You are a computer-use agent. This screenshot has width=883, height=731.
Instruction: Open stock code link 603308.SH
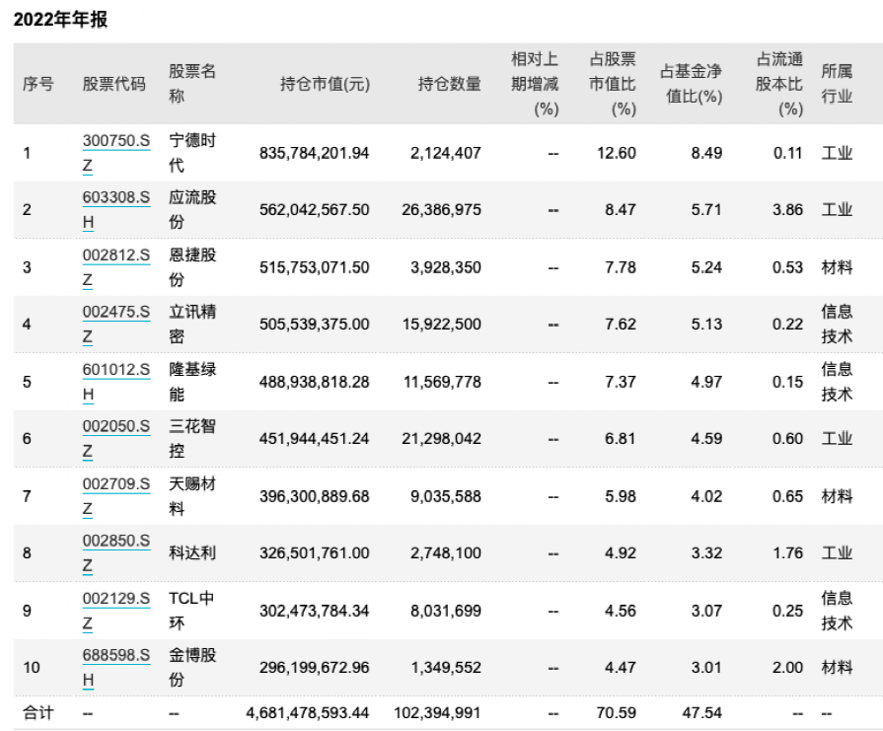tap(116, 209)
